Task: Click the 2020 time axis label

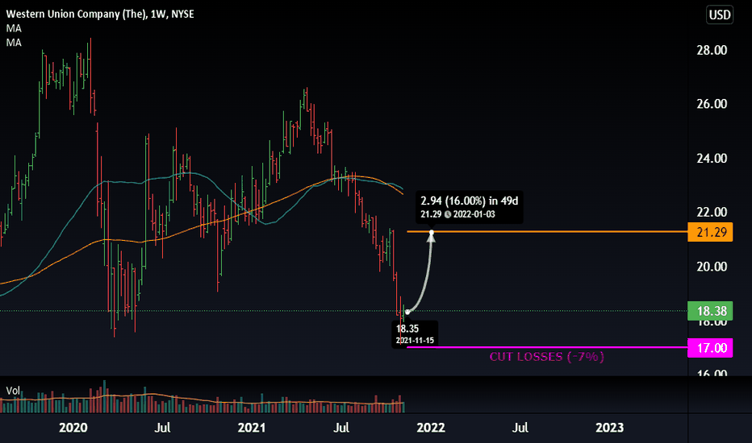Action: tap(73, 427)
